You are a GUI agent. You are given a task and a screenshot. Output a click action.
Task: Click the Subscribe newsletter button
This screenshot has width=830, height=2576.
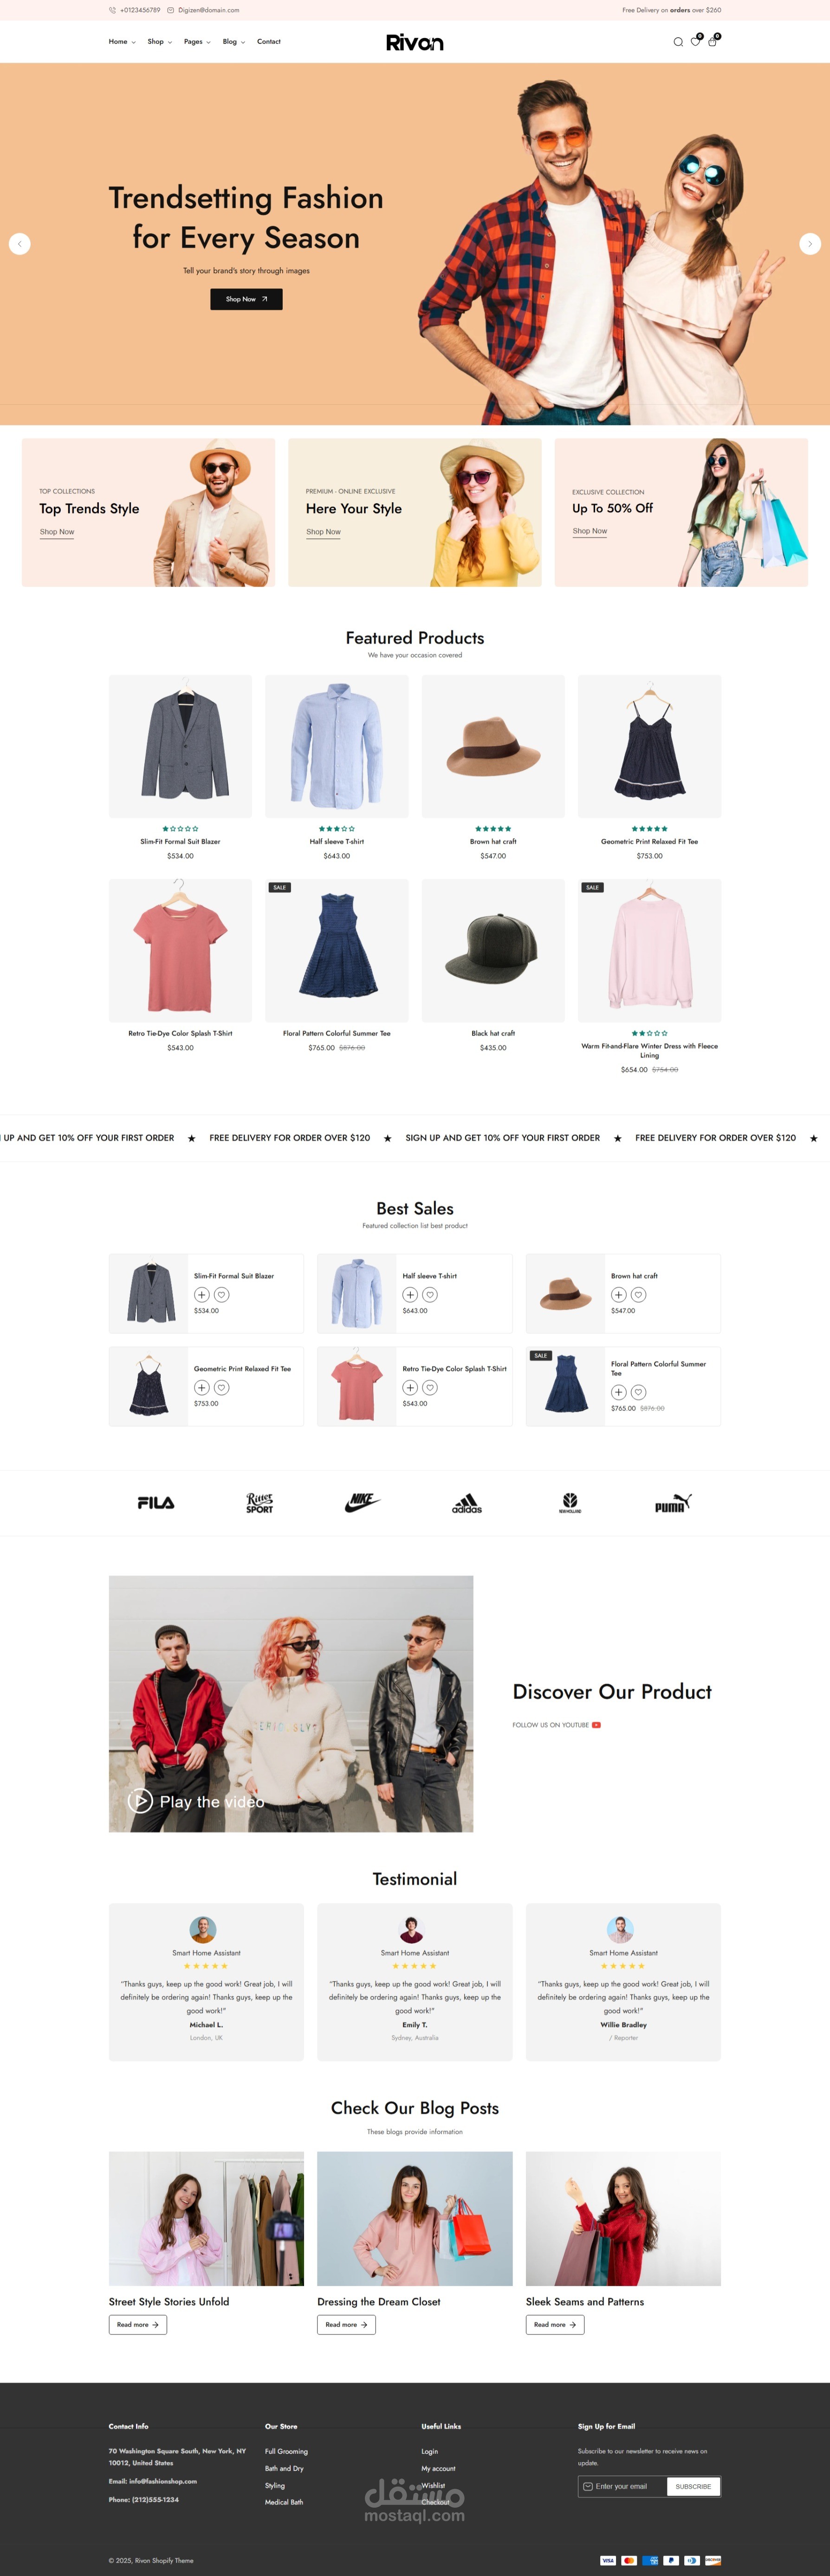(x=693, y=2486)
